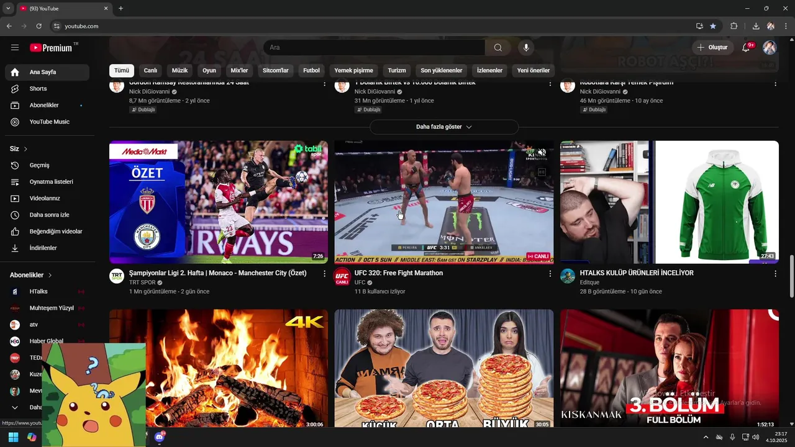Open Chrome tab search dropdown

pos(7,8)
